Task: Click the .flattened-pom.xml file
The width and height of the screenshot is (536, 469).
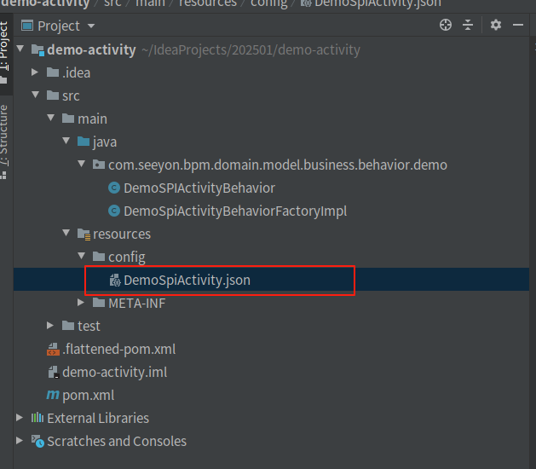Action: (118, 349)
